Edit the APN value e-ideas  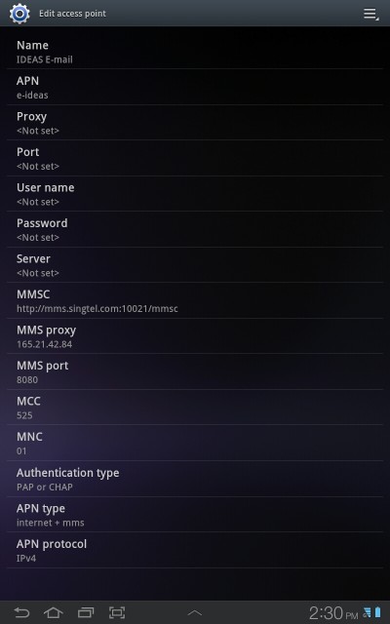(195, 87)
